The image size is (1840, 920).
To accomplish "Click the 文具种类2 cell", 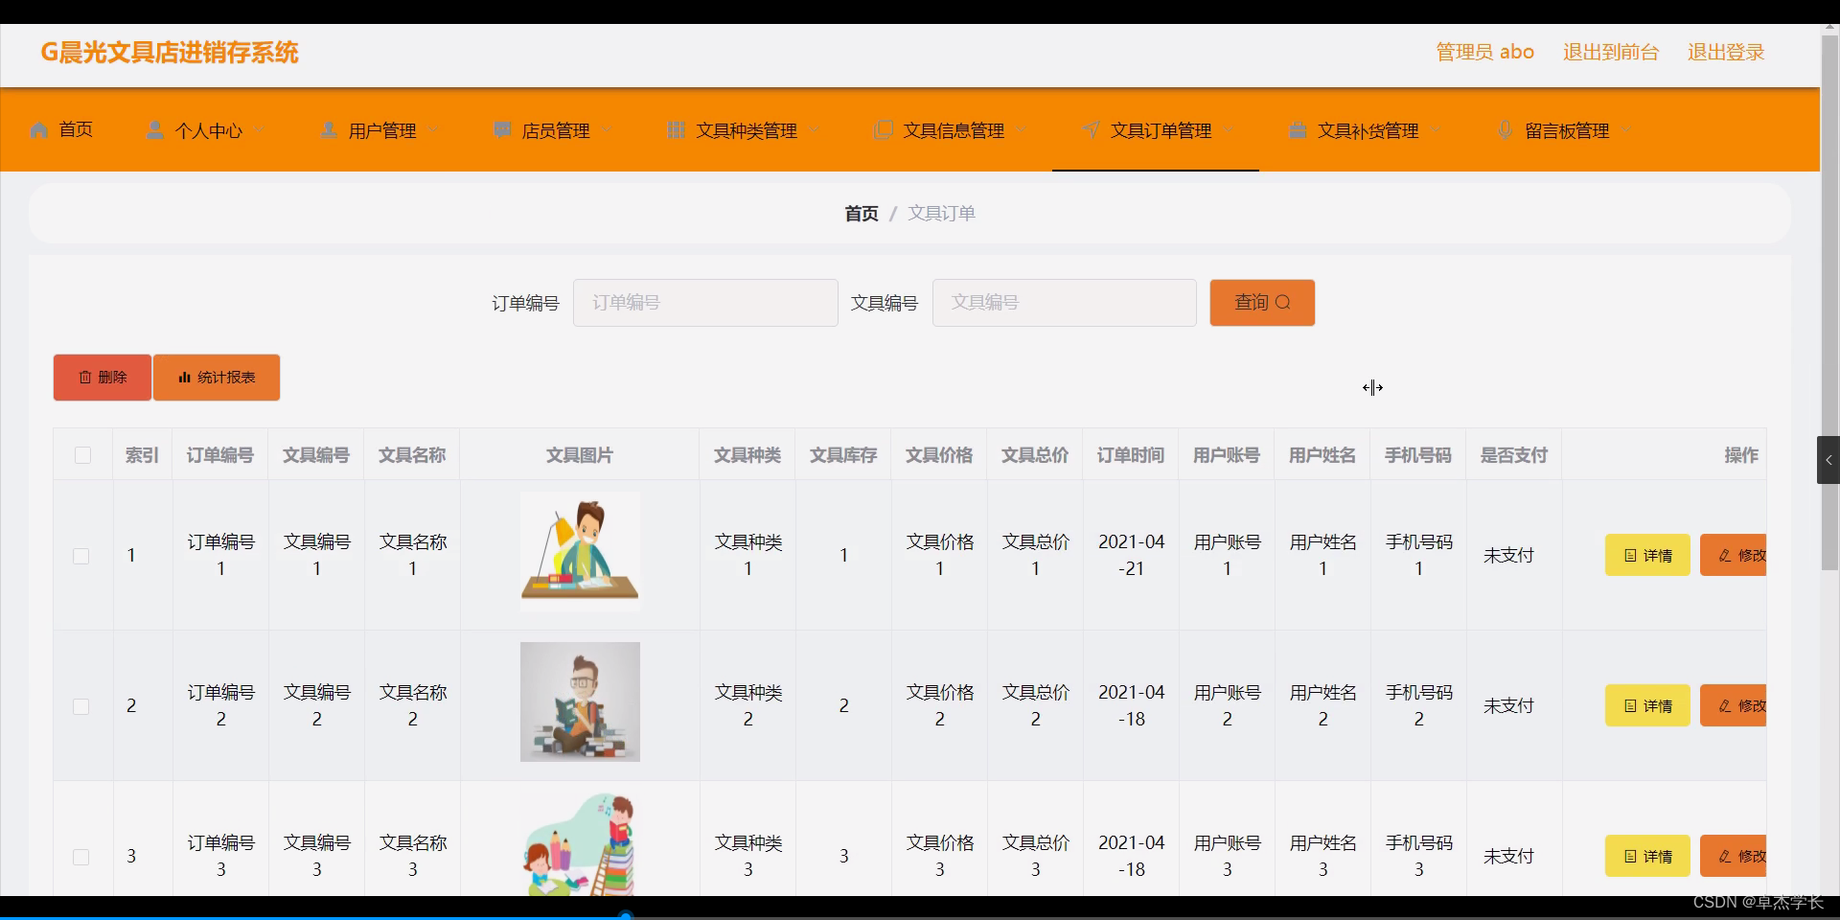I will [747, 705].
